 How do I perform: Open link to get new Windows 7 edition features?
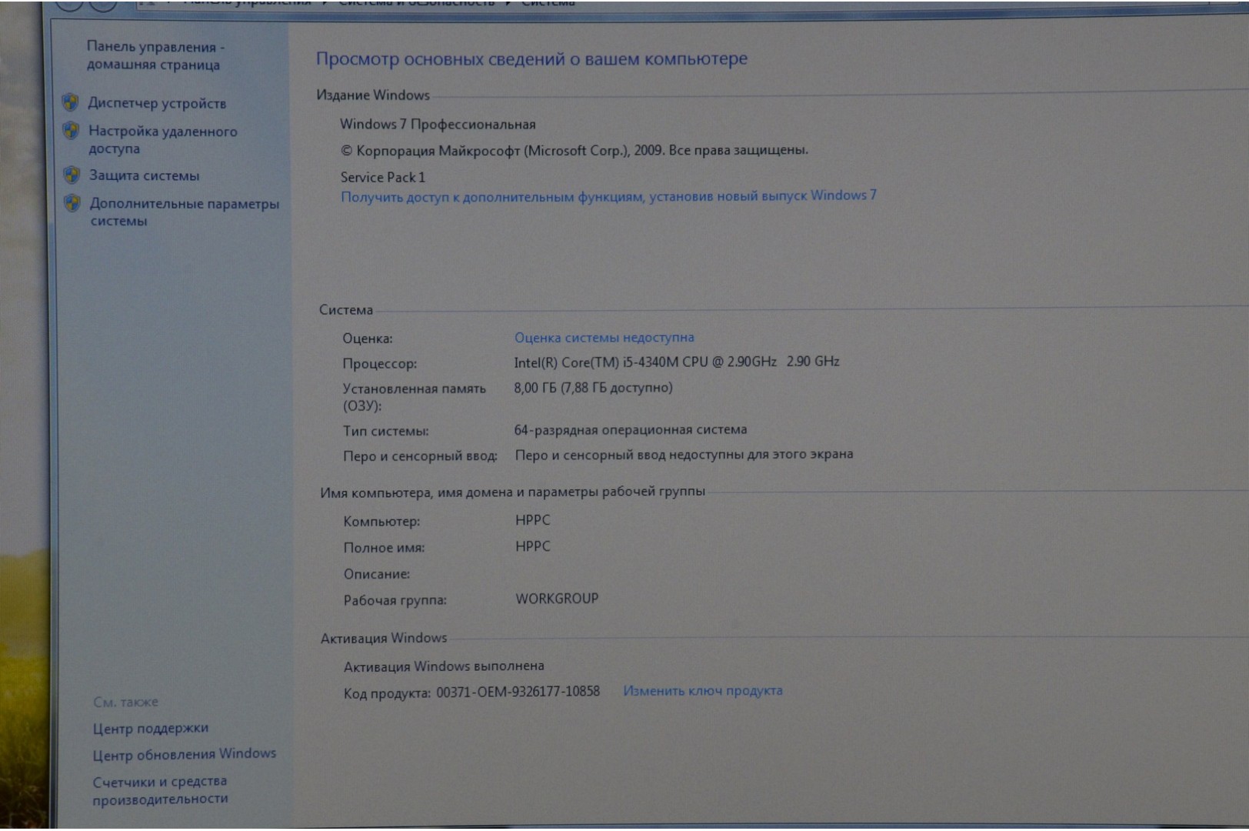click(608, 196)
